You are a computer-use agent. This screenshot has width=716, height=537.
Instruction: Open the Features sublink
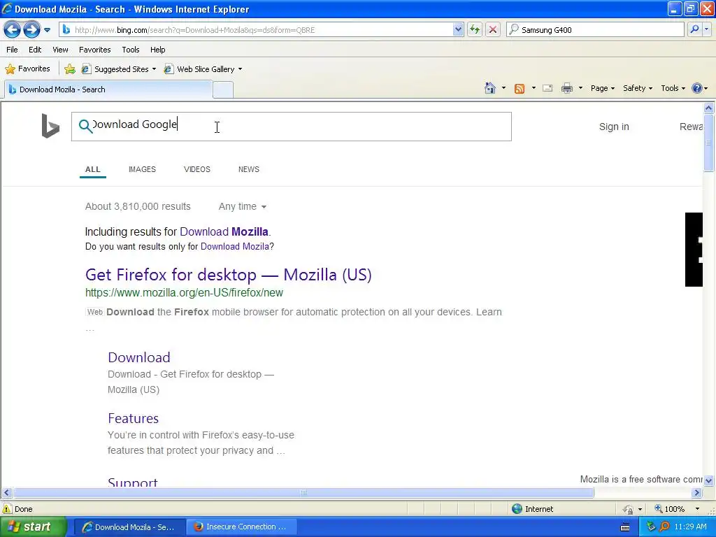click(133, 418)
